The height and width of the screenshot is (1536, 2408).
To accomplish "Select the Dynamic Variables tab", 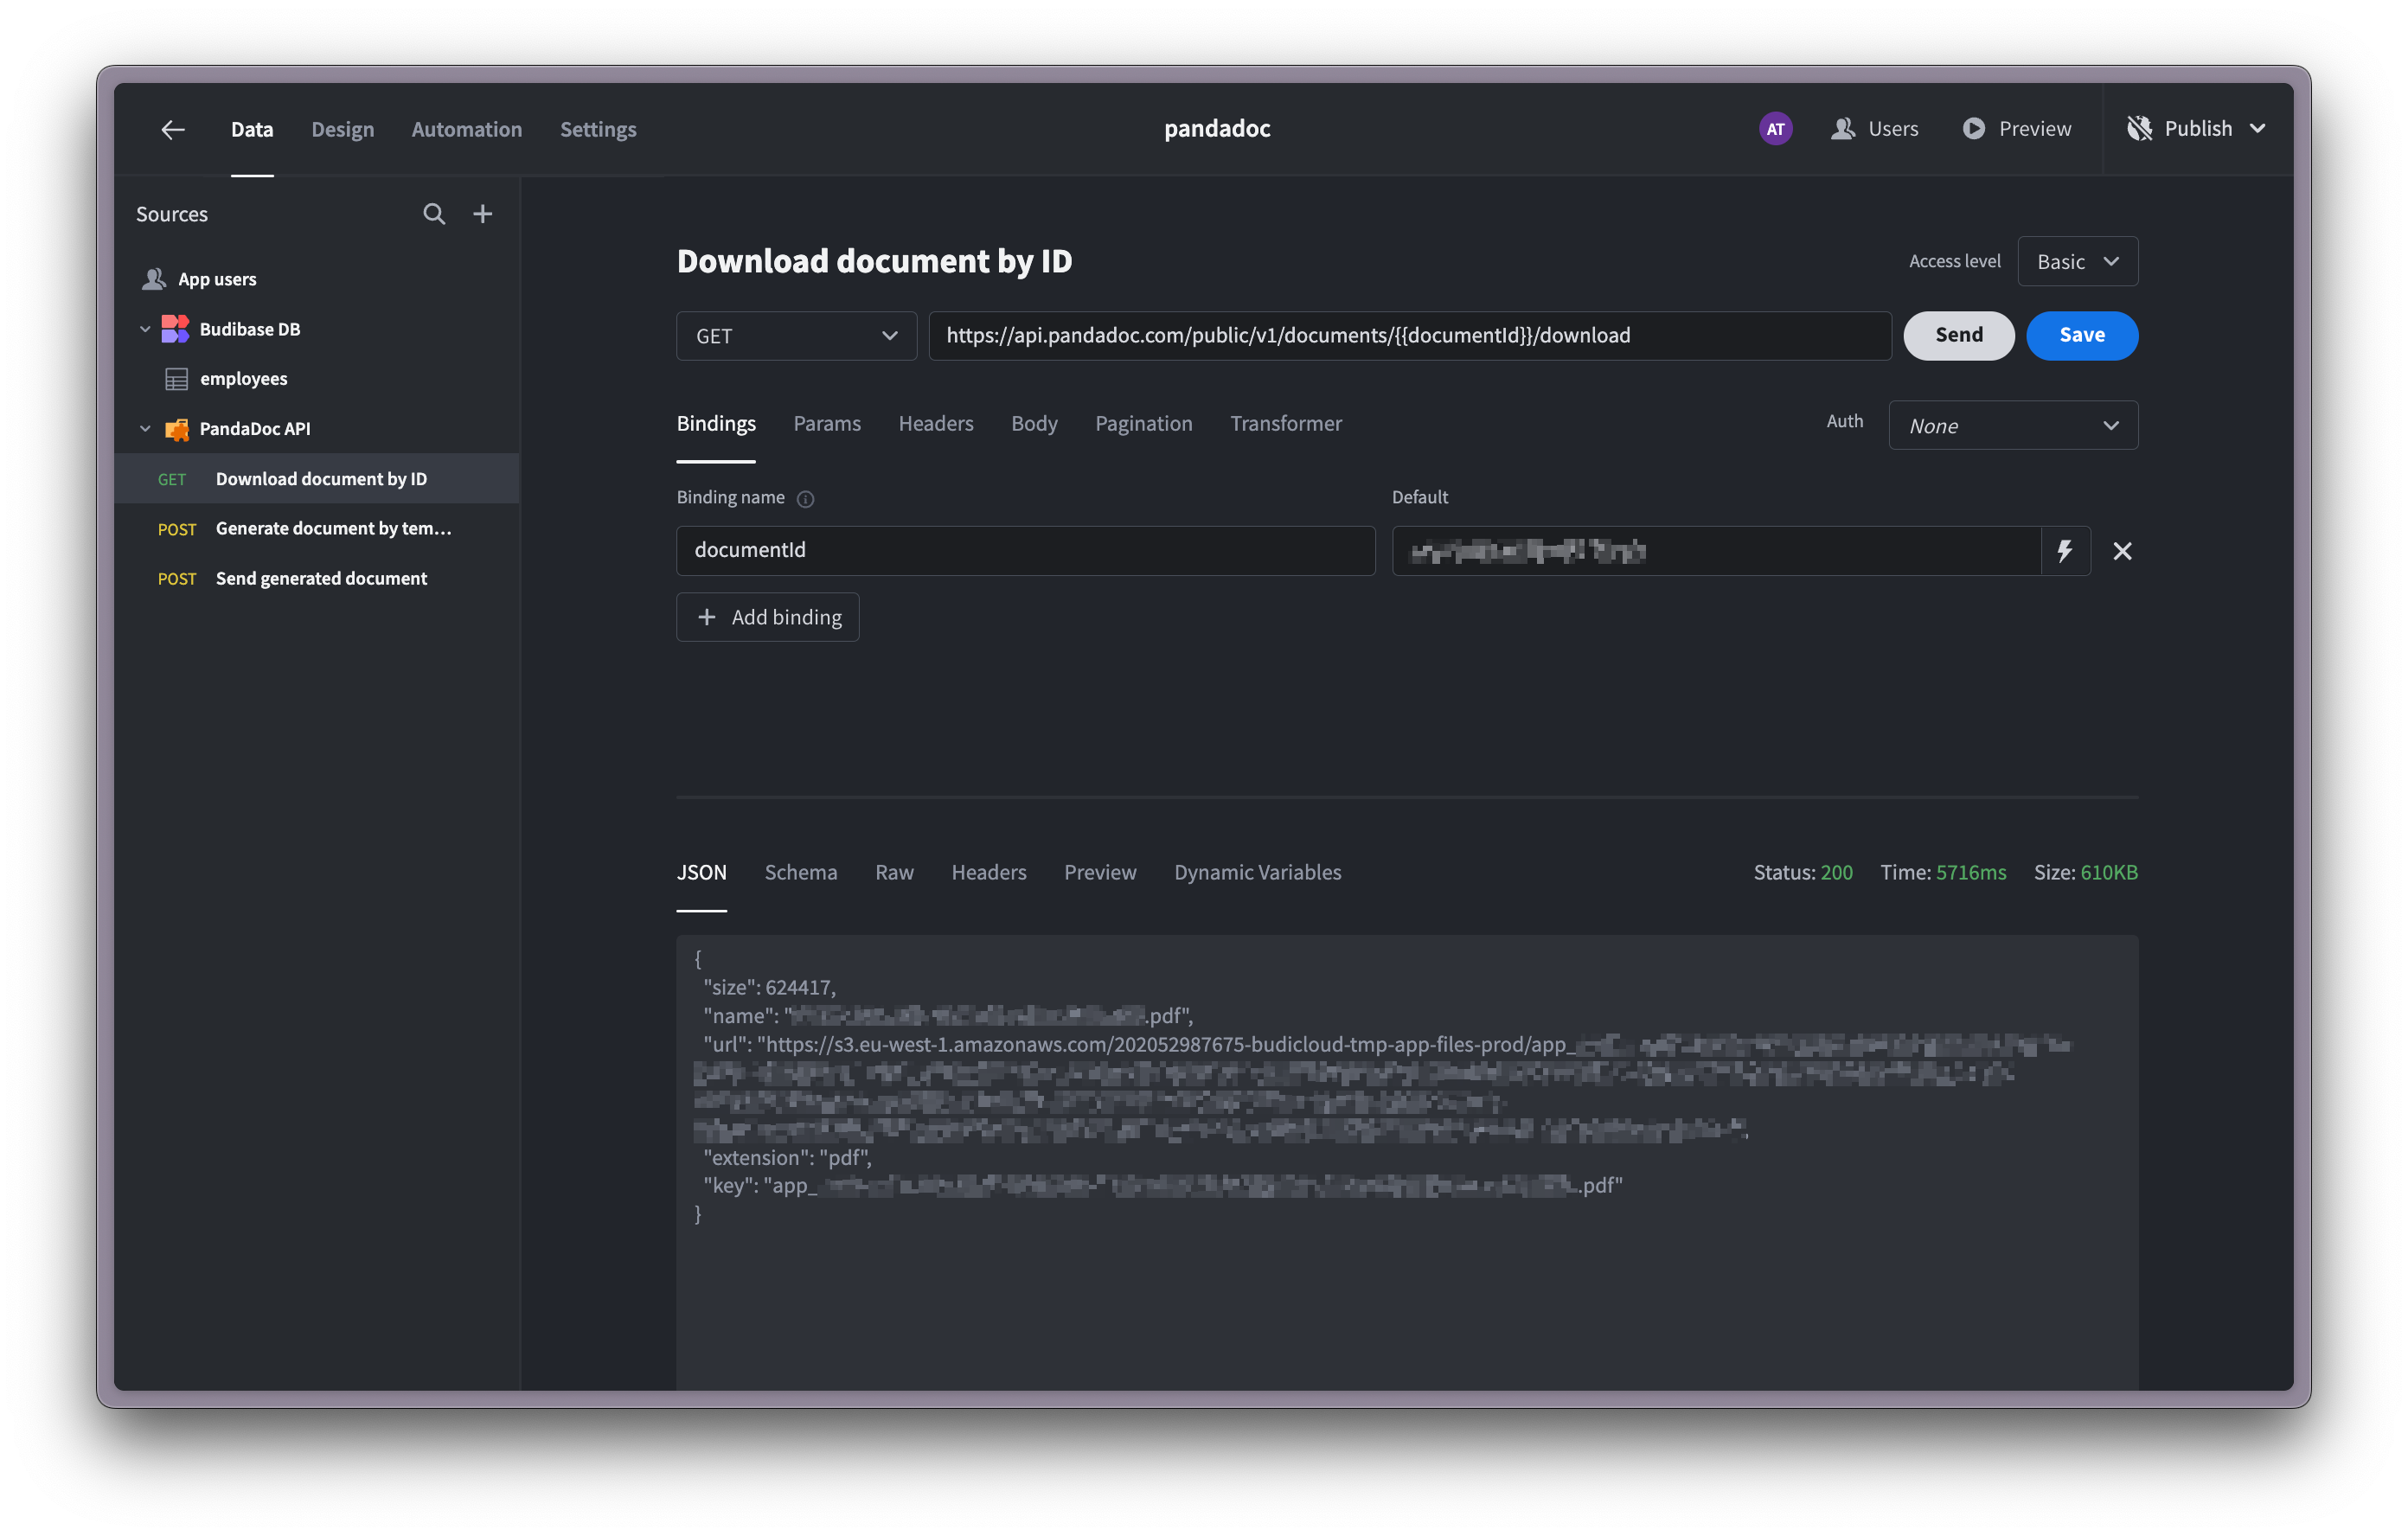I will (1258, 872).
